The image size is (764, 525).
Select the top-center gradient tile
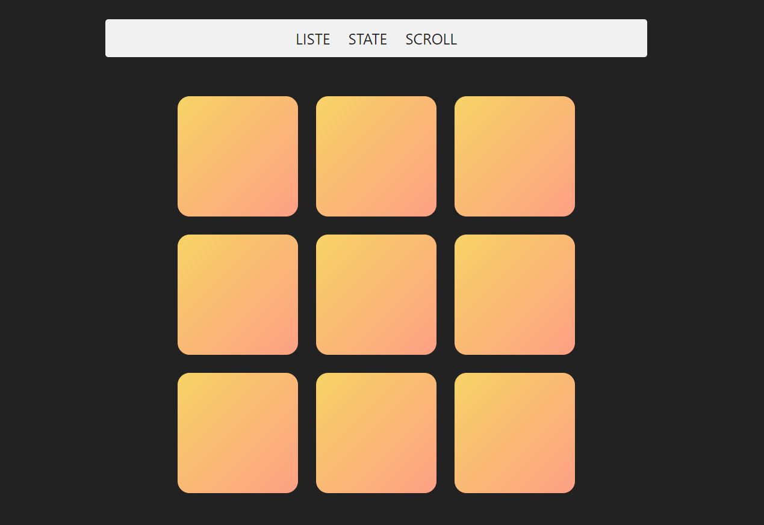click(x=376, y=156)
